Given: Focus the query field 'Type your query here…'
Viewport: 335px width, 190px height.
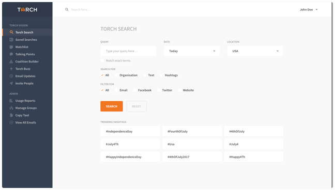Looking at the screenshot, I should [x=128, y=51].
